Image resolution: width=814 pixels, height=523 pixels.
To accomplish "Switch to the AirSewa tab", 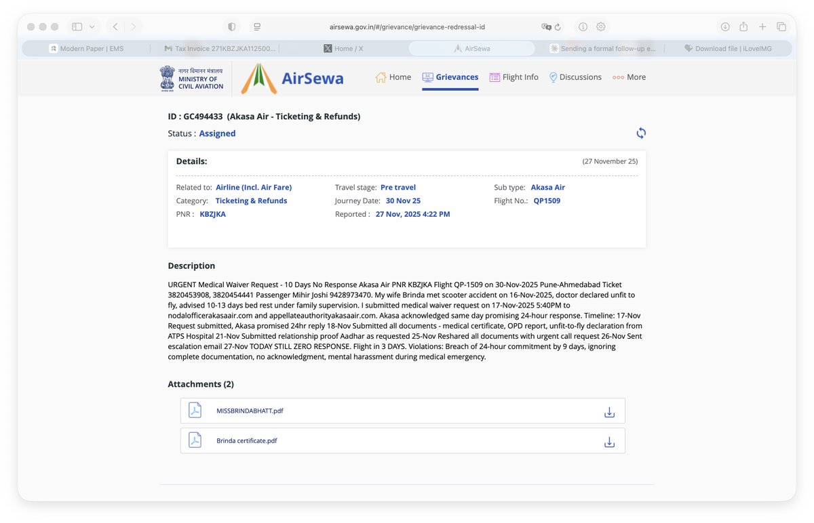I will [x=471, y=49].
